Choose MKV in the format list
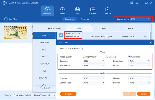This screenshot has width=155, height=100. pos(44,57)
